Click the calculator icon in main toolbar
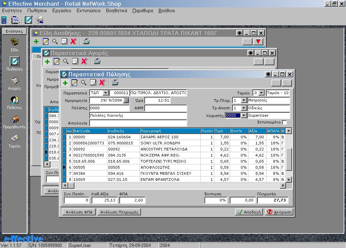Screen dimensions: 346x248 click(4, 20)
